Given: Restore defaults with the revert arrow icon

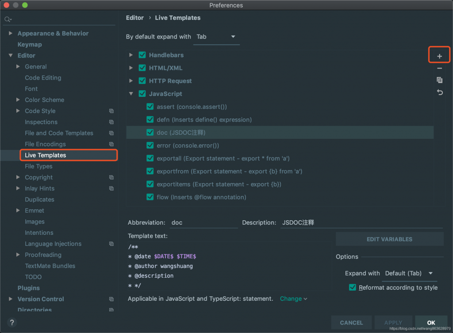Looking at the screenshot, I should point(439,92).
